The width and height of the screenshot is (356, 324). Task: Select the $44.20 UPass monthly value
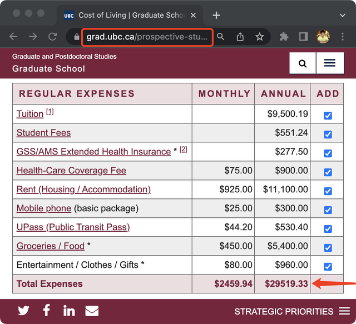coord(239,227)
